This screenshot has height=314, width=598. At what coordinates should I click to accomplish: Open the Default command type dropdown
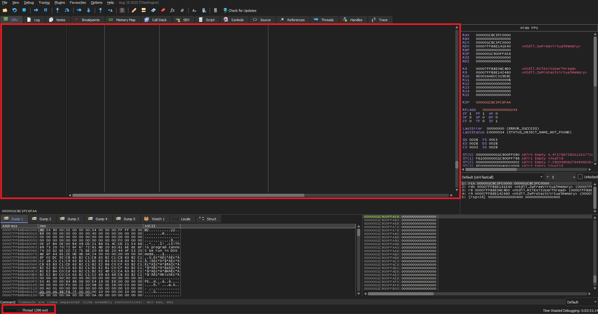click(x=581, y=302)
